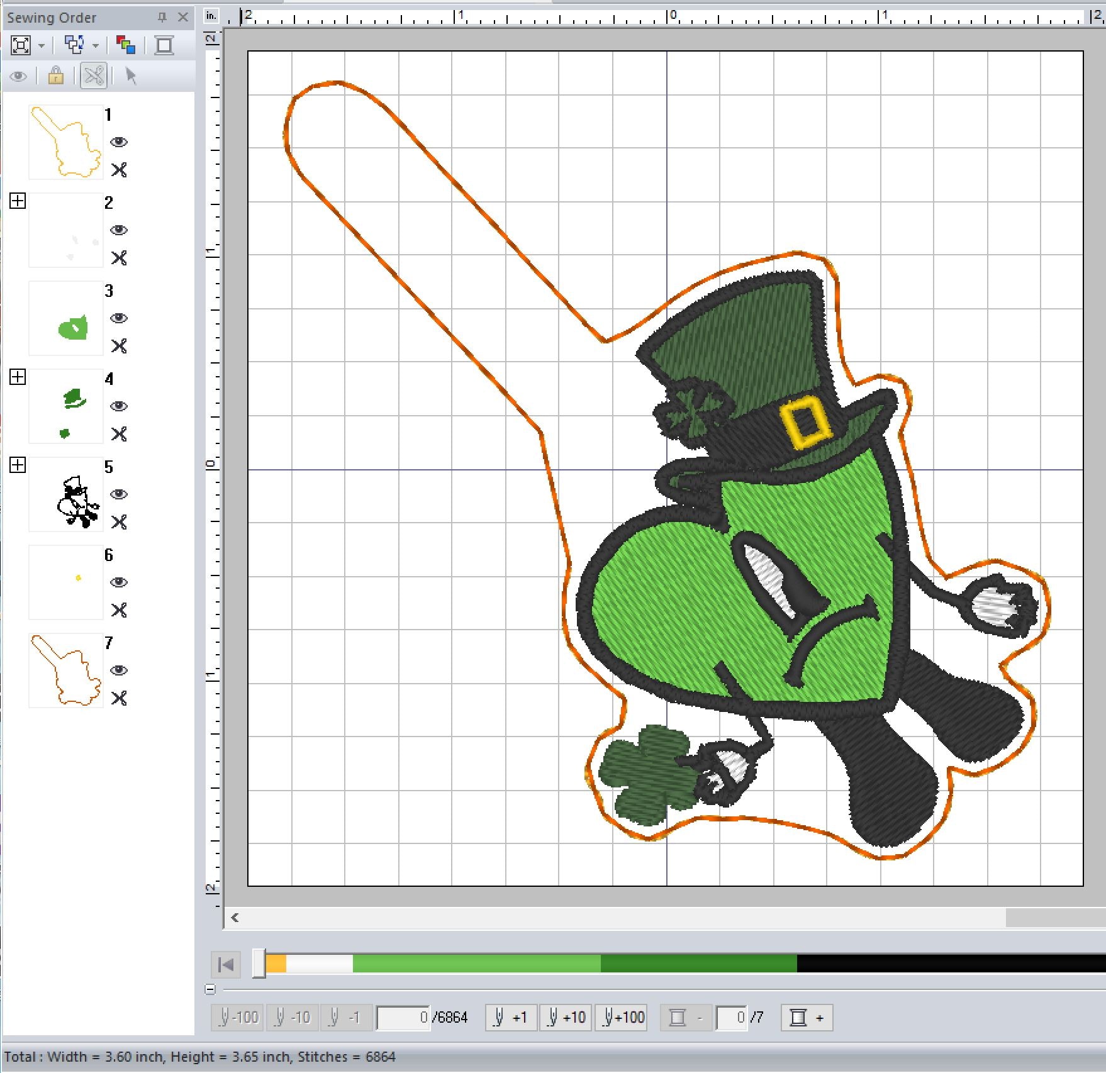Open the zoom-fit dropdown arrow

coord(42,46)
